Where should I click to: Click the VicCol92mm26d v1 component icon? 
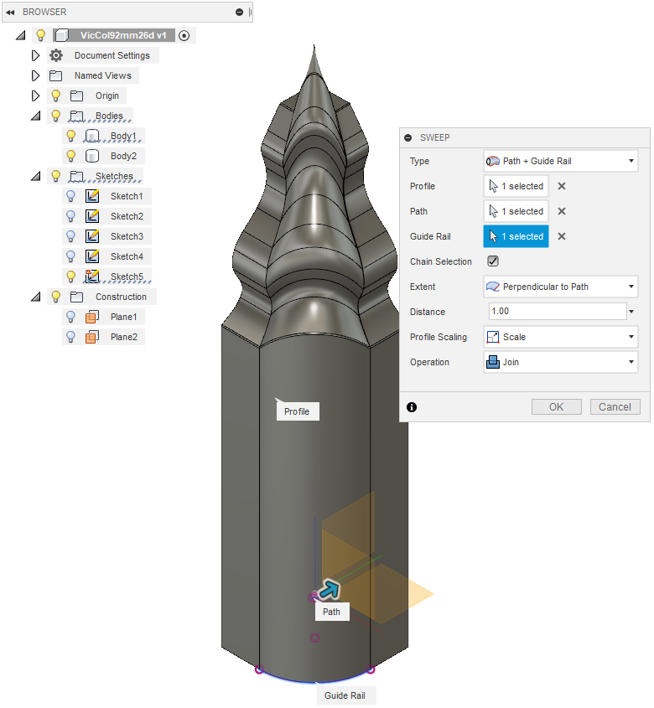click(x=62, y=35)
